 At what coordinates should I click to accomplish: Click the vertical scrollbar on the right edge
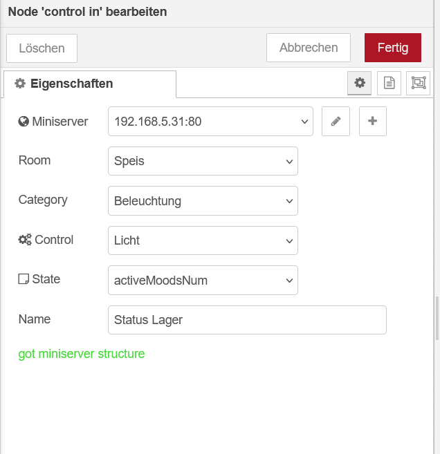coord(437,319)
